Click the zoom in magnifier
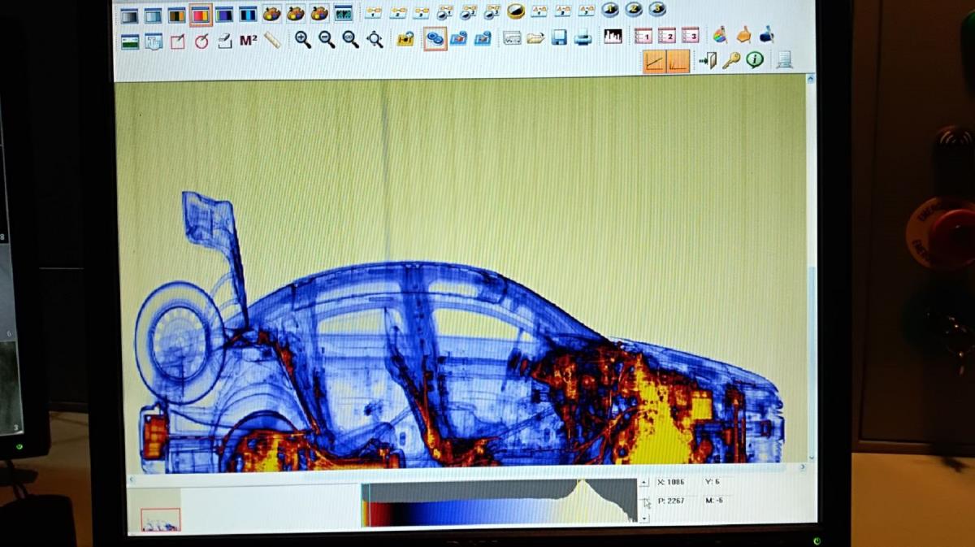This screenshot has width=975, height=547. [303, 39]
